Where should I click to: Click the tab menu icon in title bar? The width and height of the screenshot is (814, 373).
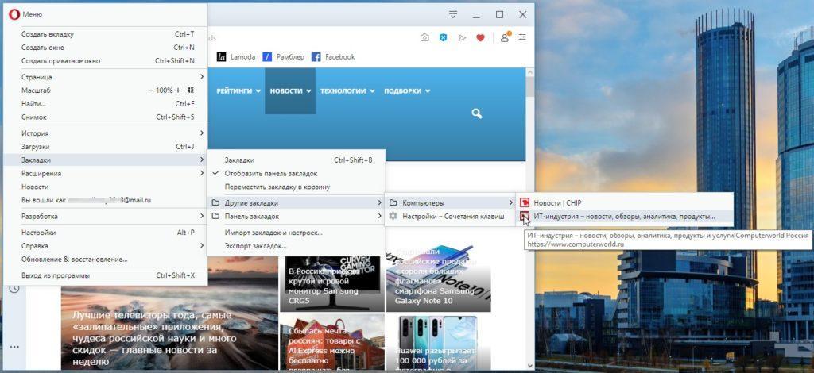453,14
